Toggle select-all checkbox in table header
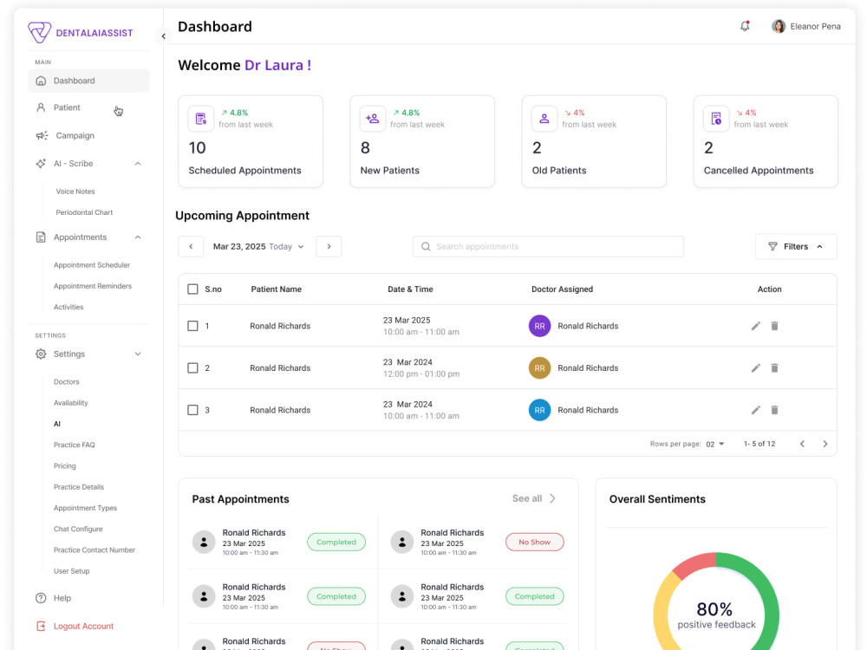The height and width of the screenshot is (650, 867). tap(192, 289)
